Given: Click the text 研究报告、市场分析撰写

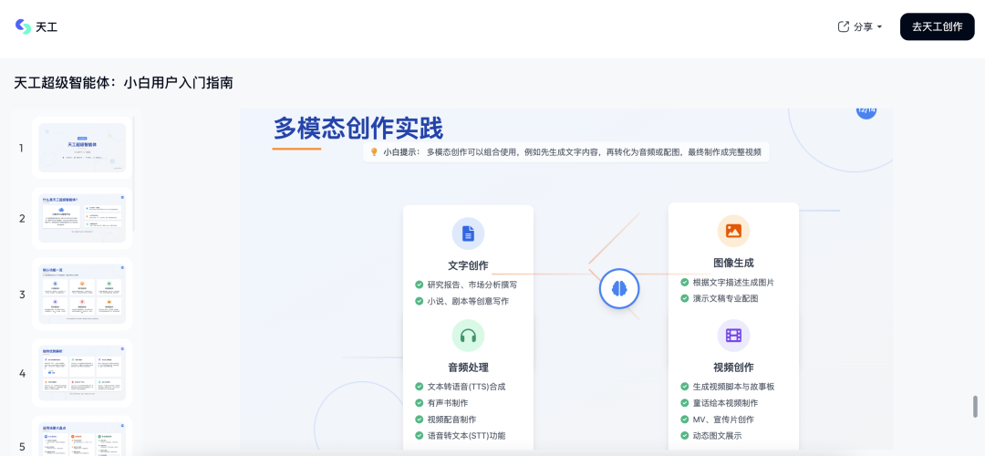Looking at the screenshot, I should click(472, 285).
